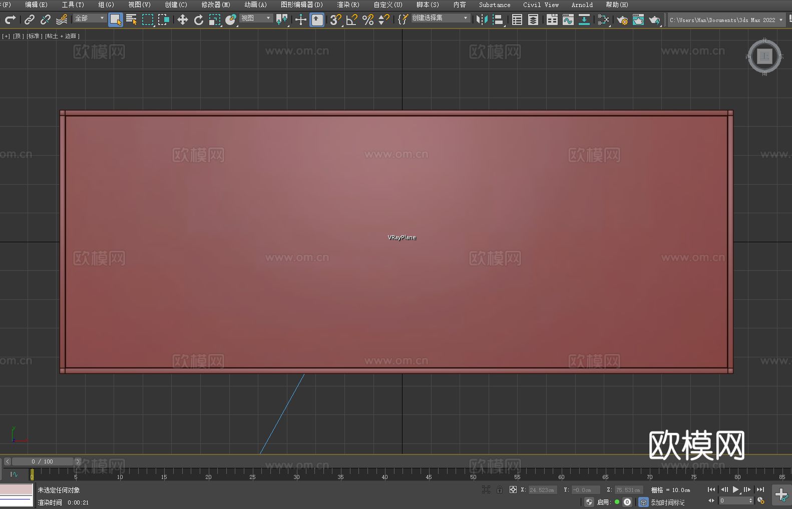Open the Schematic View icon
Image resolution: width=792 pixels, height=509 pixels.
603,20
